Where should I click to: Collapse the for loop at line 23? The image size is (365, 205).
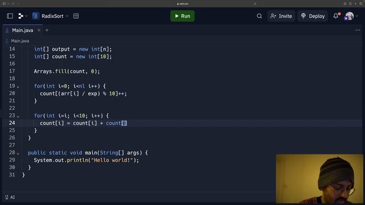(x=18, y=116)
